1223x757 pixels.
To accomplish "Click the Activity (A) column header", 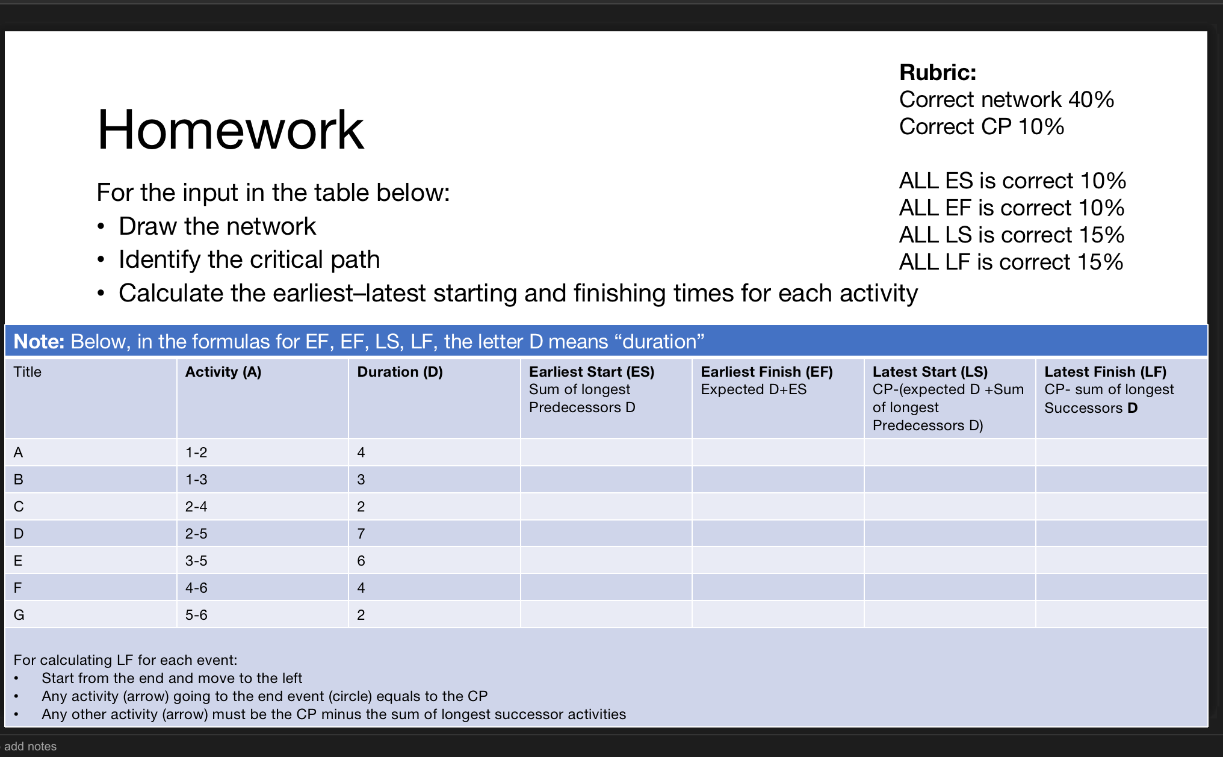I will pos(223,372).
